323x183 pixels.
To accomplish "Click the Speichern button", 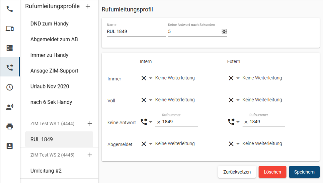I will (x=304, y=172).
